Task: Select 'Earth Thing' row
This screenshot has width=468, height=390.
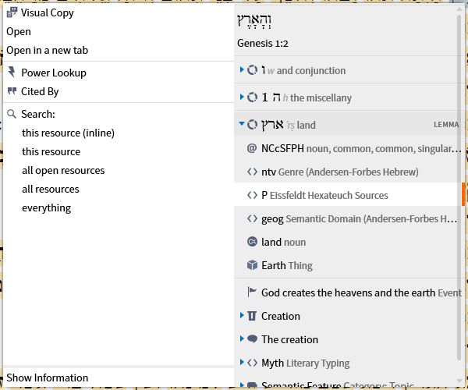Action: (348, 265)
